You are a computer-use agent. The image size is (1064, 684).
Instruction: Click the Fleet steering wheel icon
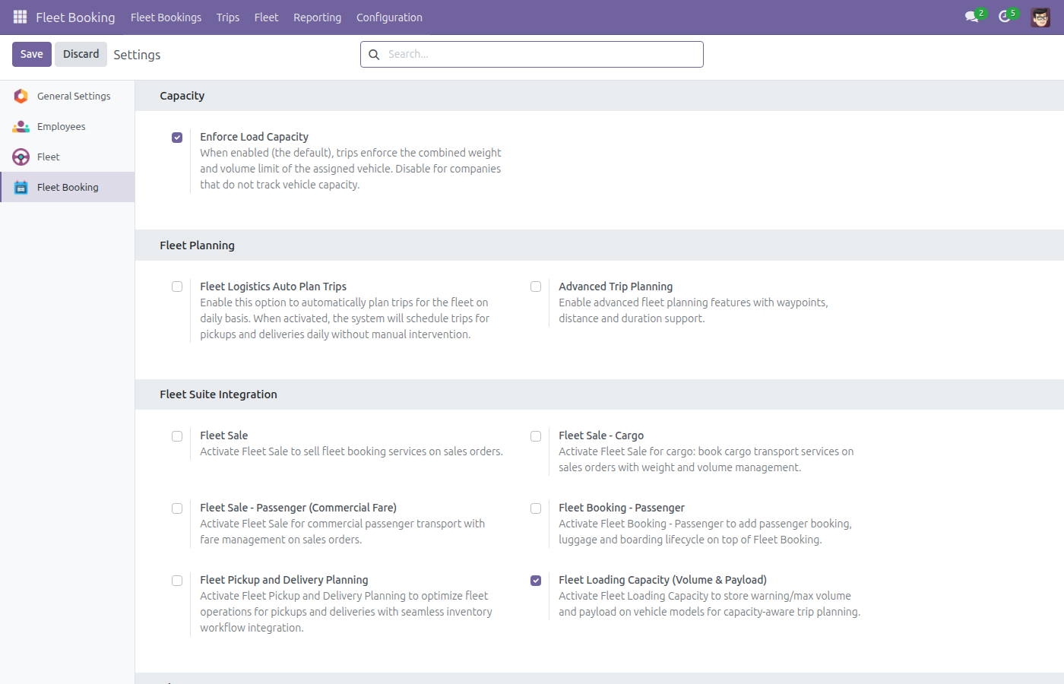(x=21, y=157)
